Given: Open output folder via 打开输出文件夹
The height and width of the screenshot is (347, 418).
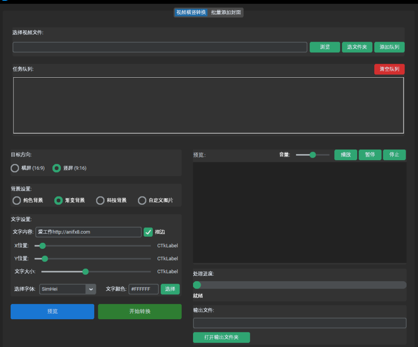Looking at the screenshot, I should click(x=222, y=337).
